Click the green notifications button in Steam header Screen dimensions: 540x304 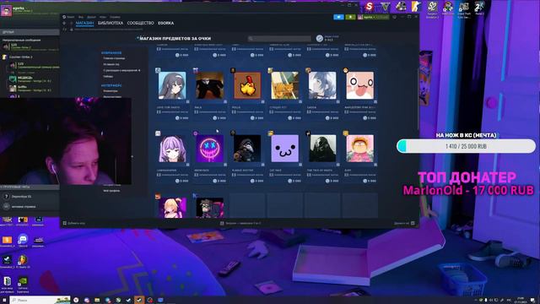point(350,17)
